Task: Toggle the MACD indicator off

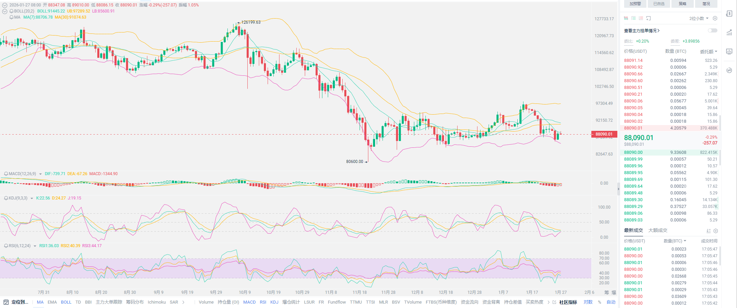Action: tap(249, 302)
